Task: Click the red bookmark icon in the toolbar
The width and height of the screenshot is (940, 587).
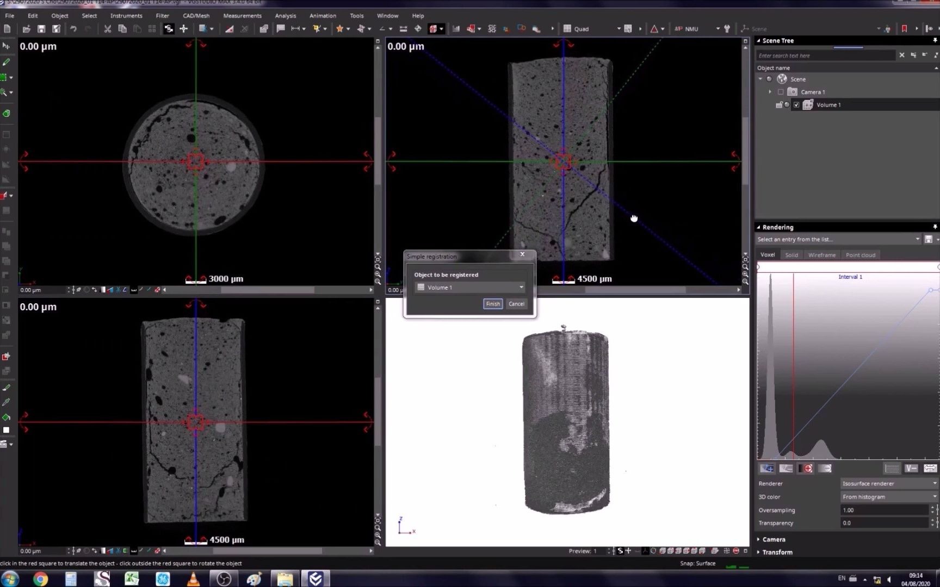Action: pyautogui.click(x=904, y=29)
